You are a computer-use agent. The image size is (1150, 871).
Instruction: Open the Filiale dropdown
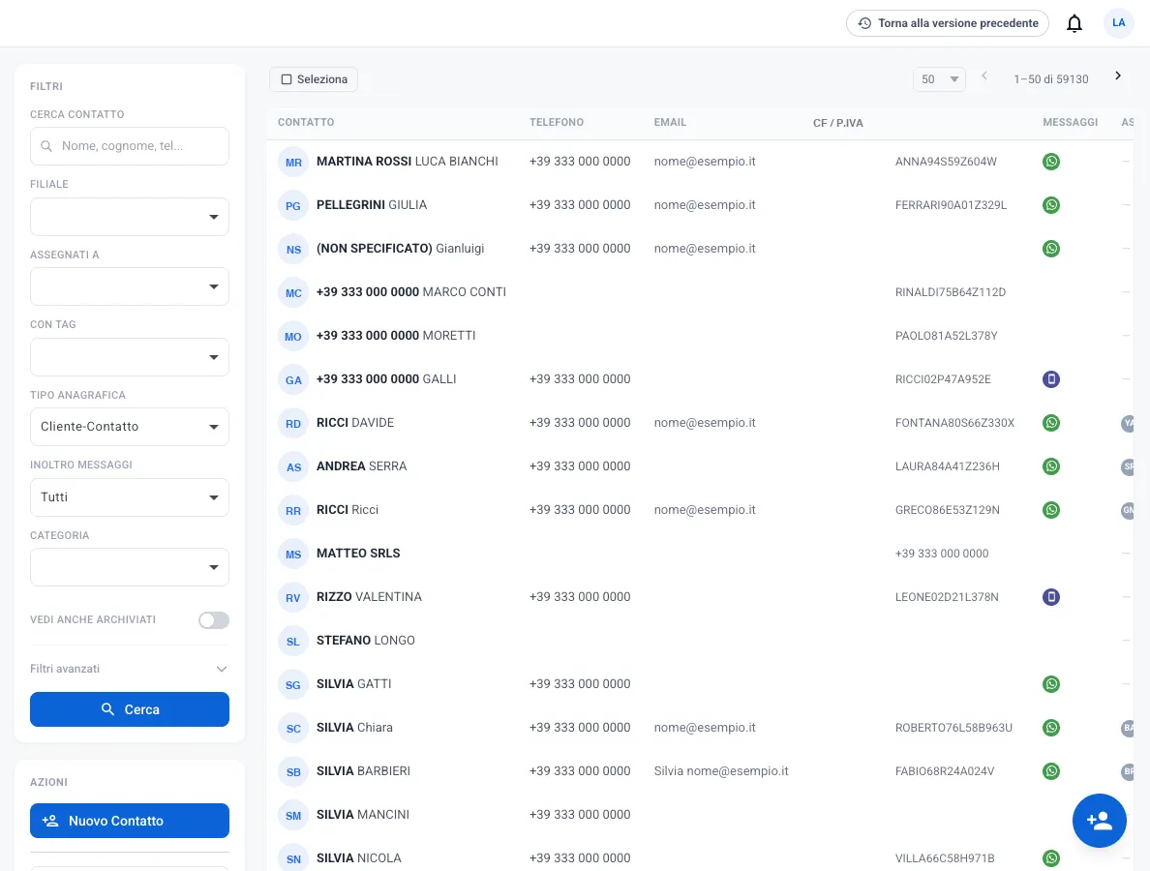[x=130, y=217]
